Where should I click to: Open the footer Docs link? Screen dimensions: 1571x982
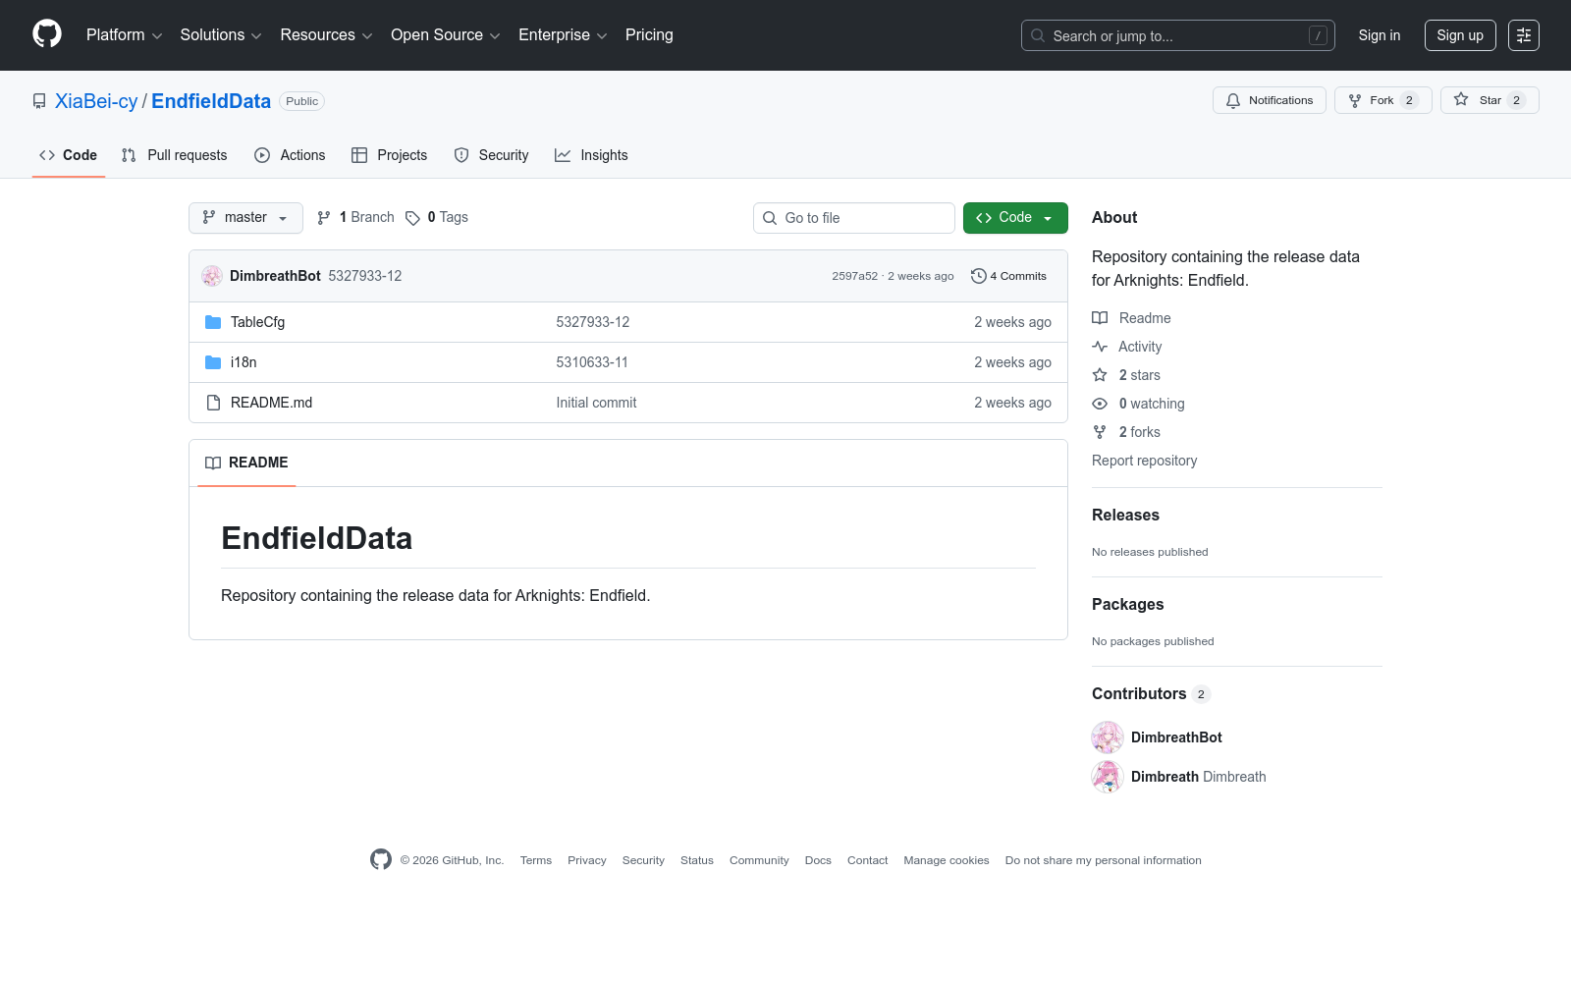[x=818, y=860]
